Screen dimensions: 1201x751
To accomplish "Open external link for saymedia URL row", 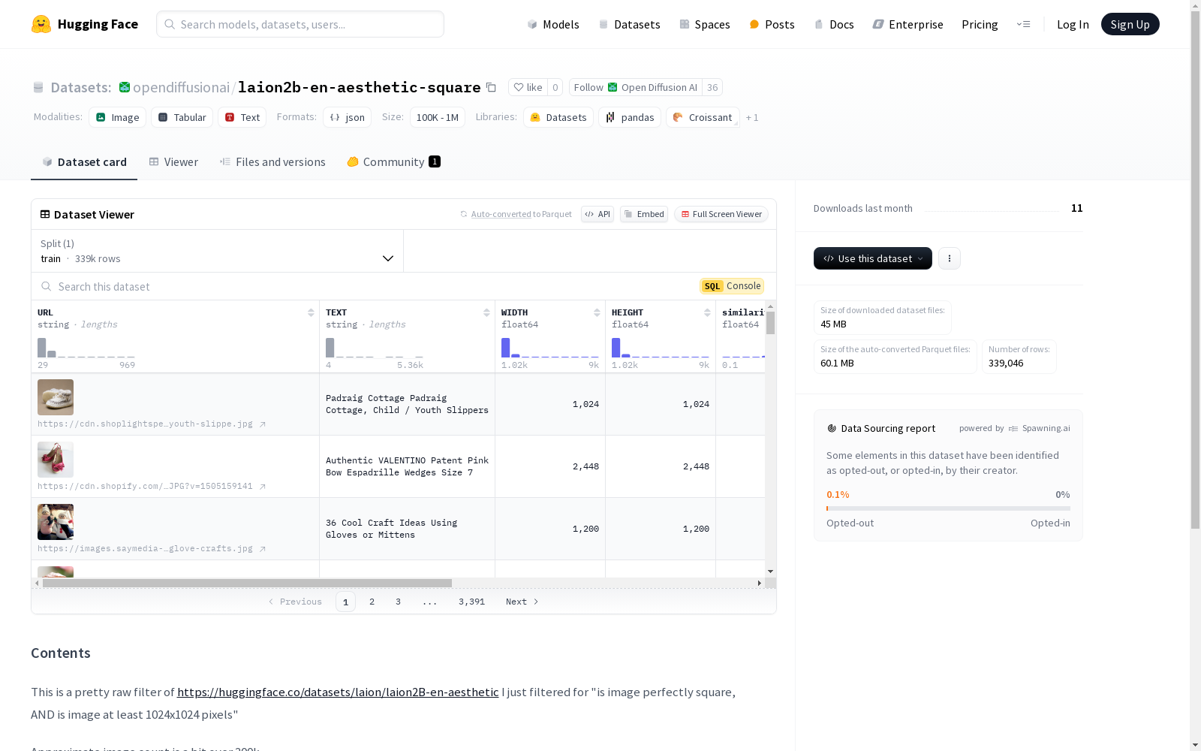I will 263,549.
